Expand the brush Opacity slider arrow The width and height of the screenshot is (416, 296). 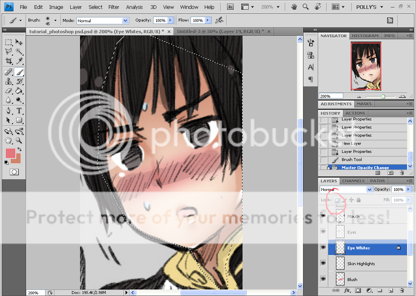click(x=170, y=20)
